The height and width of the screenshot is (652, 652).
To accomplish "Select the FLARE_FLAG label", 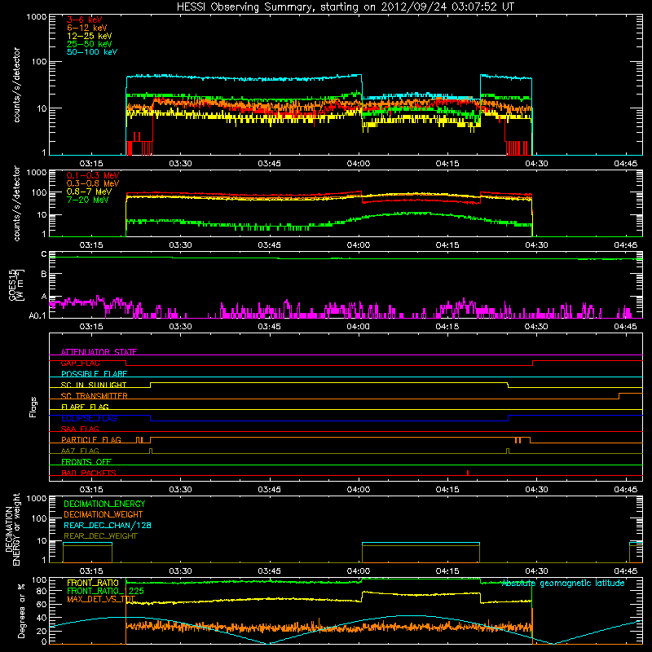I will [x=85, y=407].
